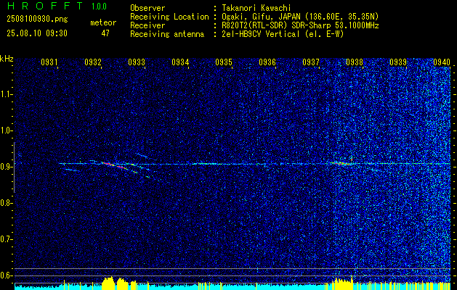Click the 0935 time marker

click(x=224, y=62)
